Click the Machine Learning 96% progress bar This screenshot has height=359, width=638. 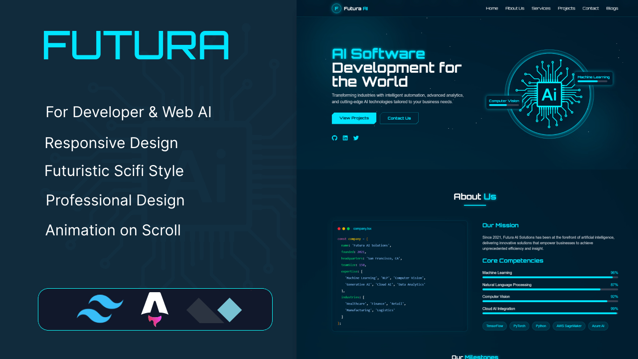pyautogui.click(x=550, y=277)
